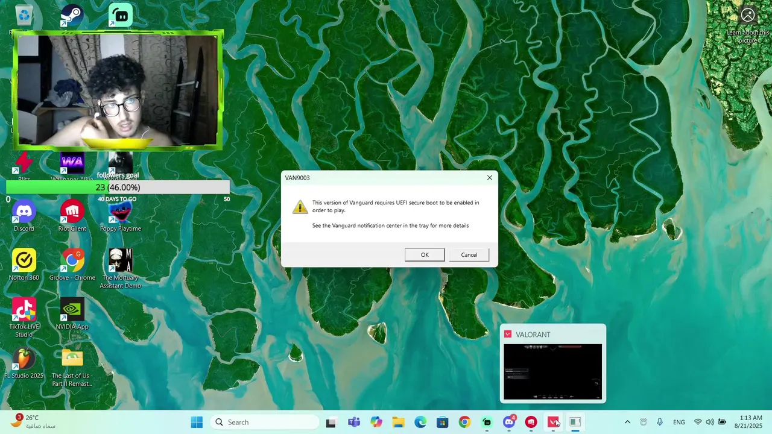
Task: Click the taskbar Search box
Action: pos(265,422)
